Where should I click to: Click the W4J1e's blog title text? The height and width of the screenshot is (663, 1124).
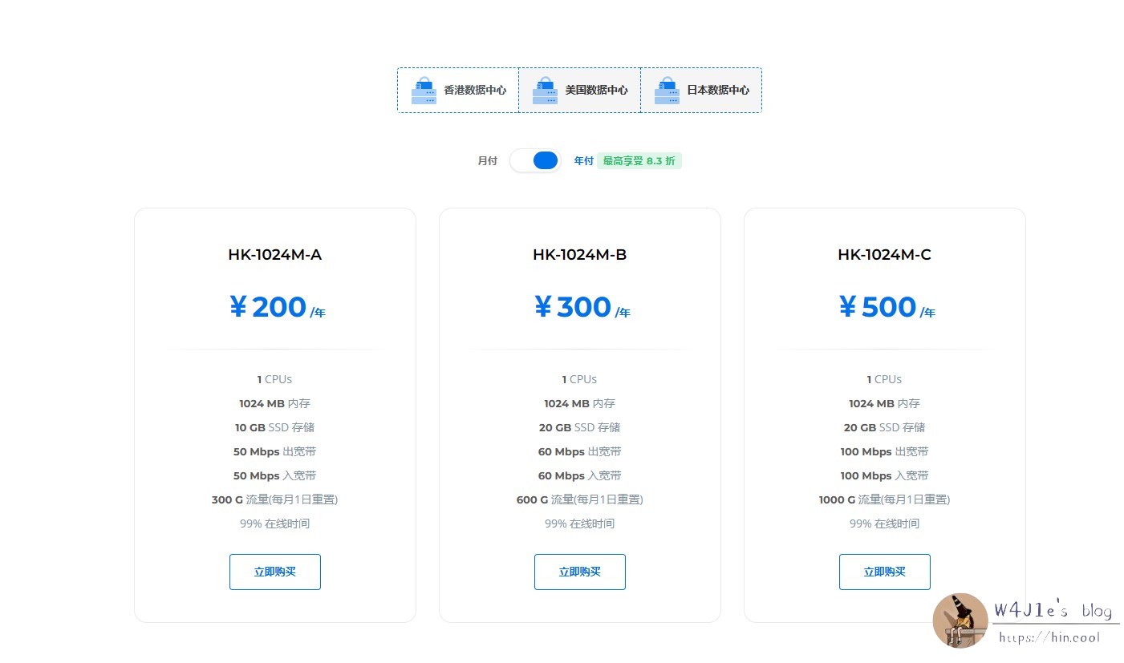tap(1053, 611)
